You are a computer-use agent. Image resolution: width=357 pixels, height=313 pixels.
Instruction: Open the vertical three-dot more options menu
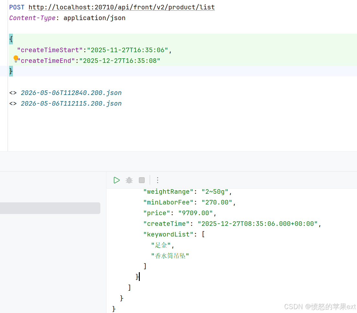coord(158,180)
